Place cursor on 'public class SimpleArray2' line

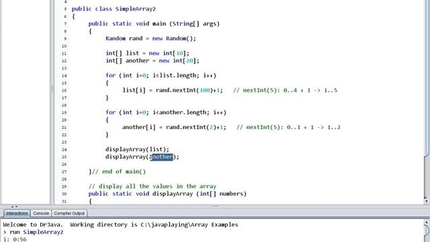(x=114, y=9)
